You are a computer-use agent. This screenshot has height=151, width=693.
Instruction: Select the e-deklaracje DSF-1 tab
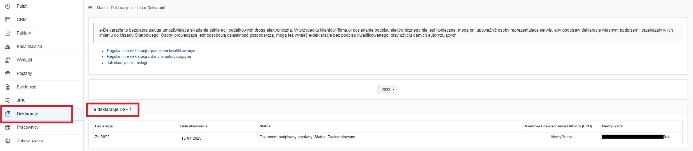pos(113,110)
